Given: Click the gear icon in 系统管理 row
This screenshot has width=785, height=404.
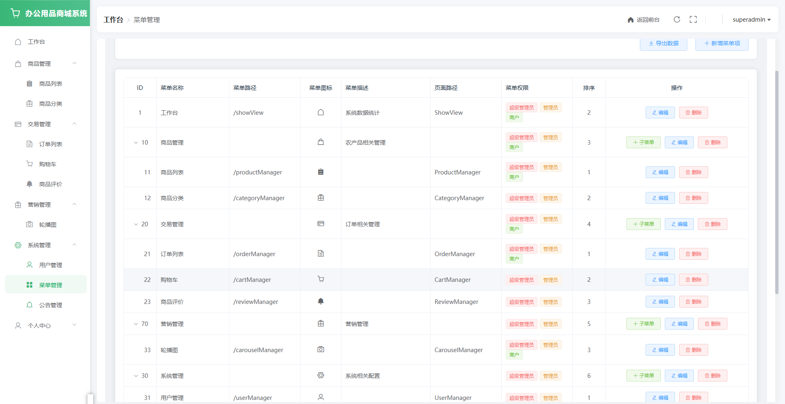Looking at the screenshot, I should coord(321,375).
